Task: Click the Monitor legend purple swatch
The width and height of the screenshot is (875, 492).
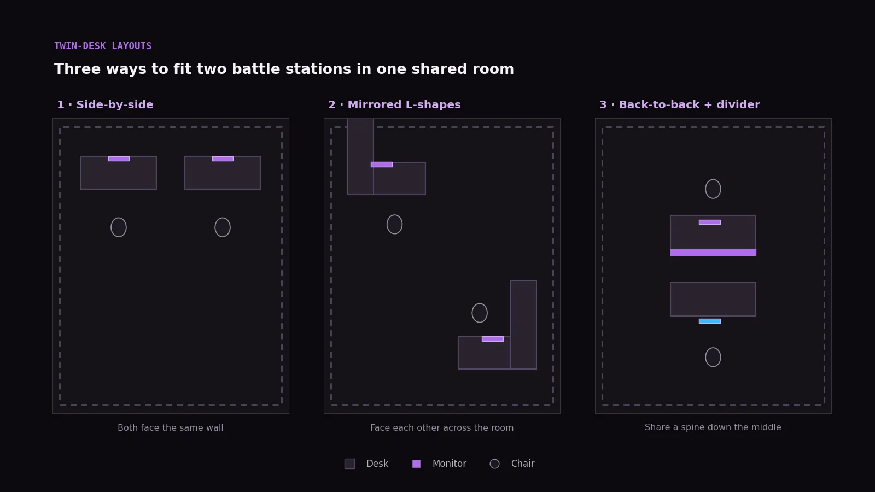Action: tap(416, 464)
